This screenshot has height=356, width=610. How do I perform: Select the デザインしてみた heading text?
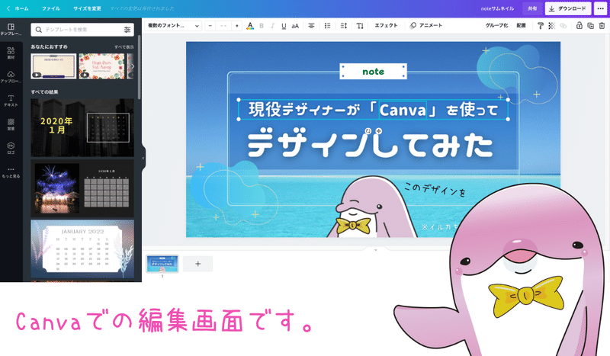[371, 143]
